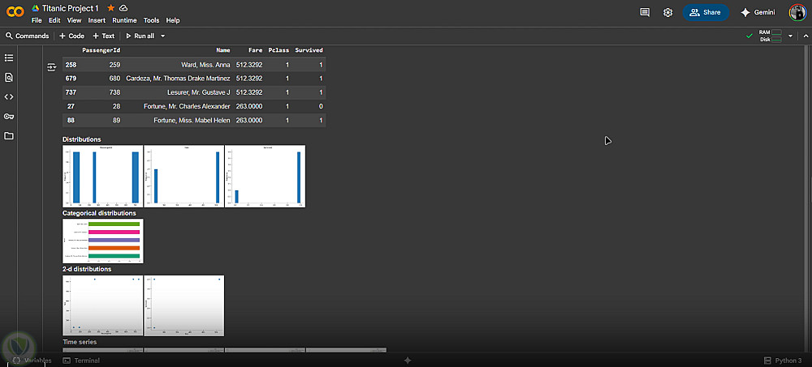Screen dimensions: 812x367
Task: Click the Fare column header
Action: [x=255, y=50]
